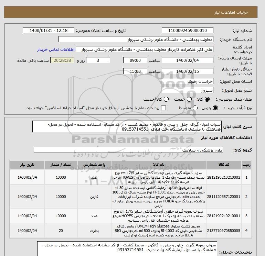Click the buyer organization name field
The width and height of the screenshot is (265, 256).
136,39
